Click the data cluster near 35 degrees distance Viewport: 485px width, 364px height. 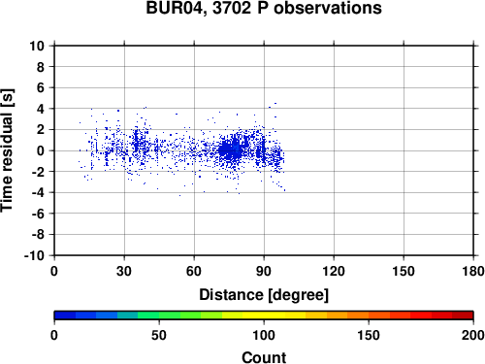click(138, 144)
